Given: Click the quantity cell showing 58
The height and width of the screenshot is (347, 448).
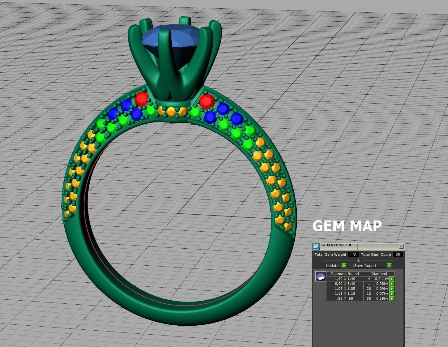Looking at the screenshot, I should pos(369,298).
